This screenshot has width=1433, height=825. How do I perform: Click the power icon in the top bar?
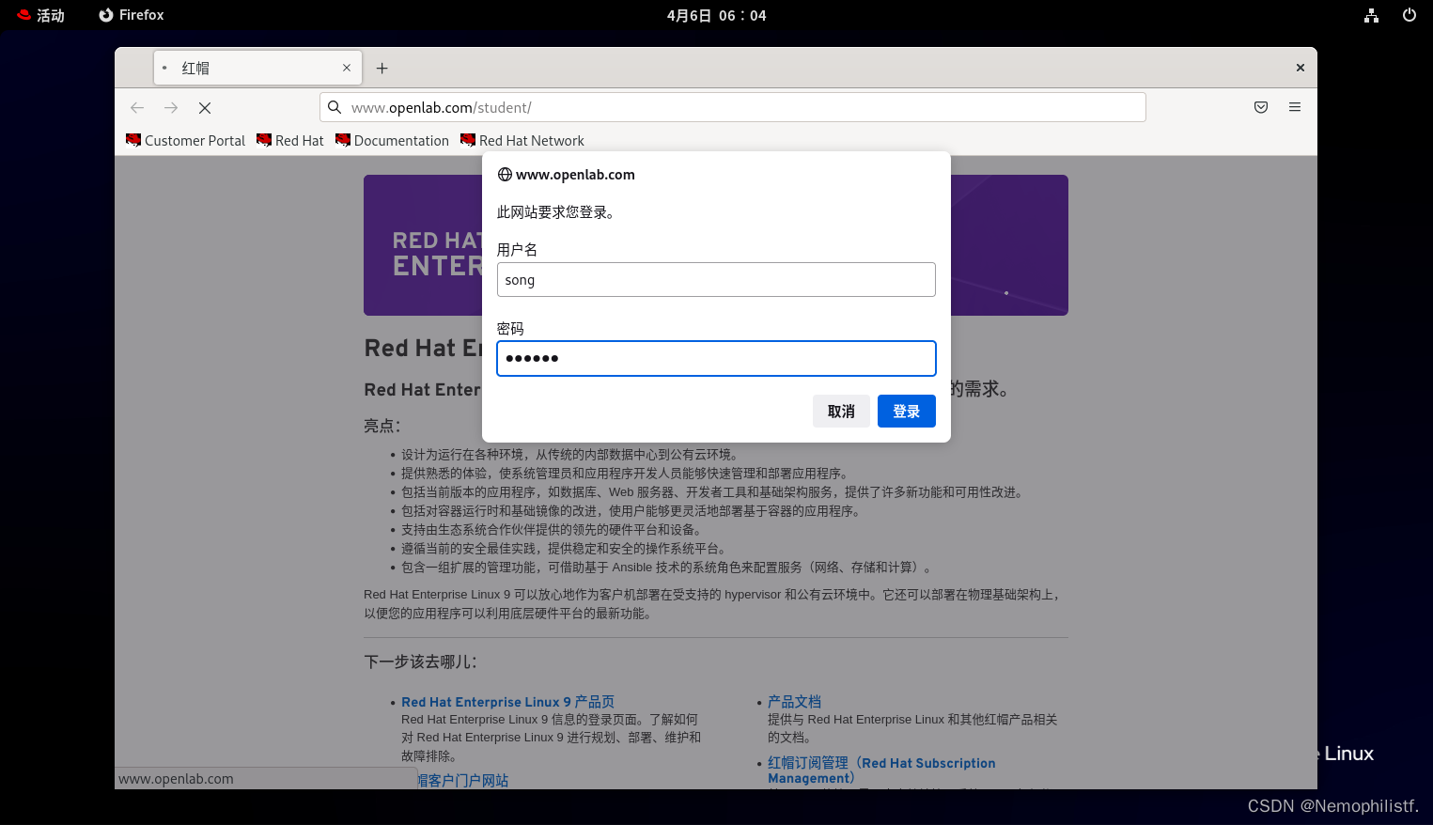(1409, 15)
